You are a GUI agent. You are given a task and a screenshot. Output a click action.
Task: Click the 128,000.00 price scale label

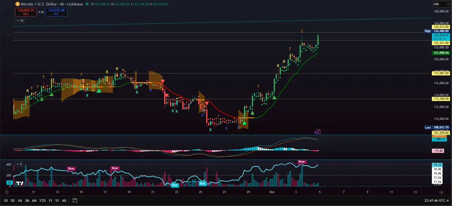coord(441,11)
